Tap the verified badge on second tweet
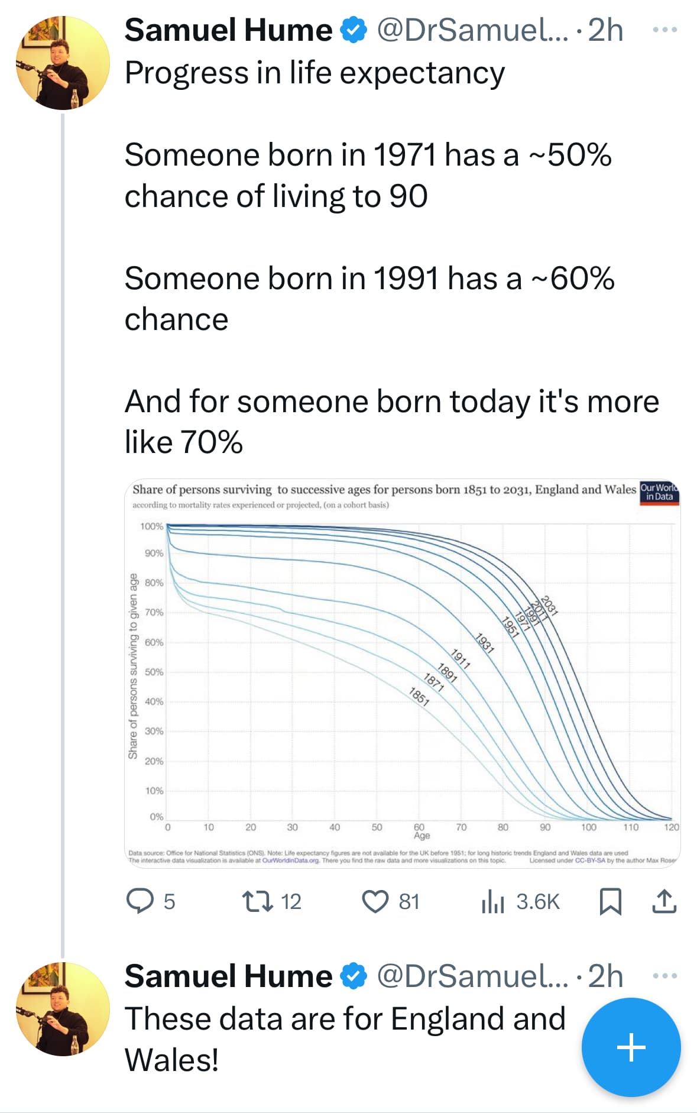The width and height of the screenshot is (697, 1113). tap(354, 976)
